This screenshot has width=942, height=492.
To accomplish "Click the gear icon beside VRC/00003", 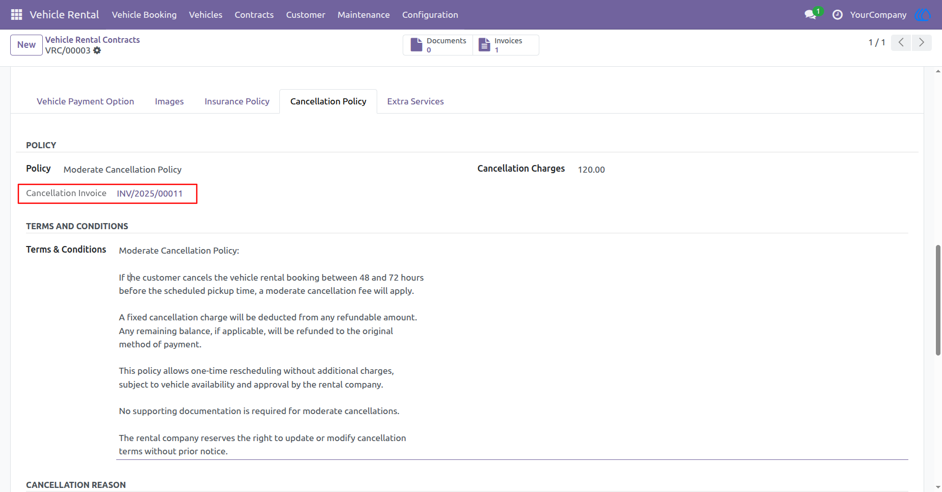I will [97, 50].
